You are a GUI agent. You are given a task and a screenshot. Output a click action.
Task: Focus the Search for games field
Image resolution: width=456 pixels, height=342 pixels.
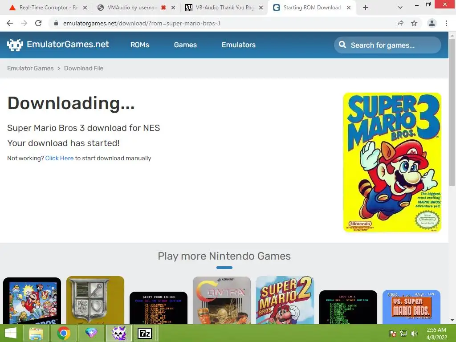(x=387, y=45)
